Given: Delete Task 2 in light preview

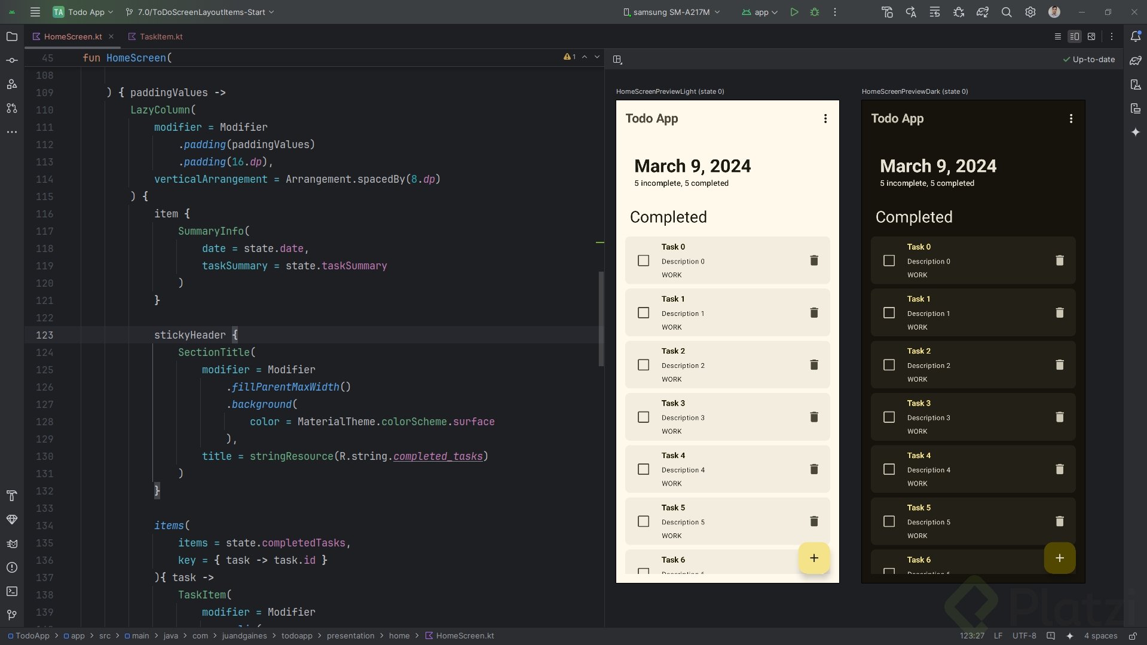Looking at the screenshot, I should pyautogui.click(x=813, y=365).
